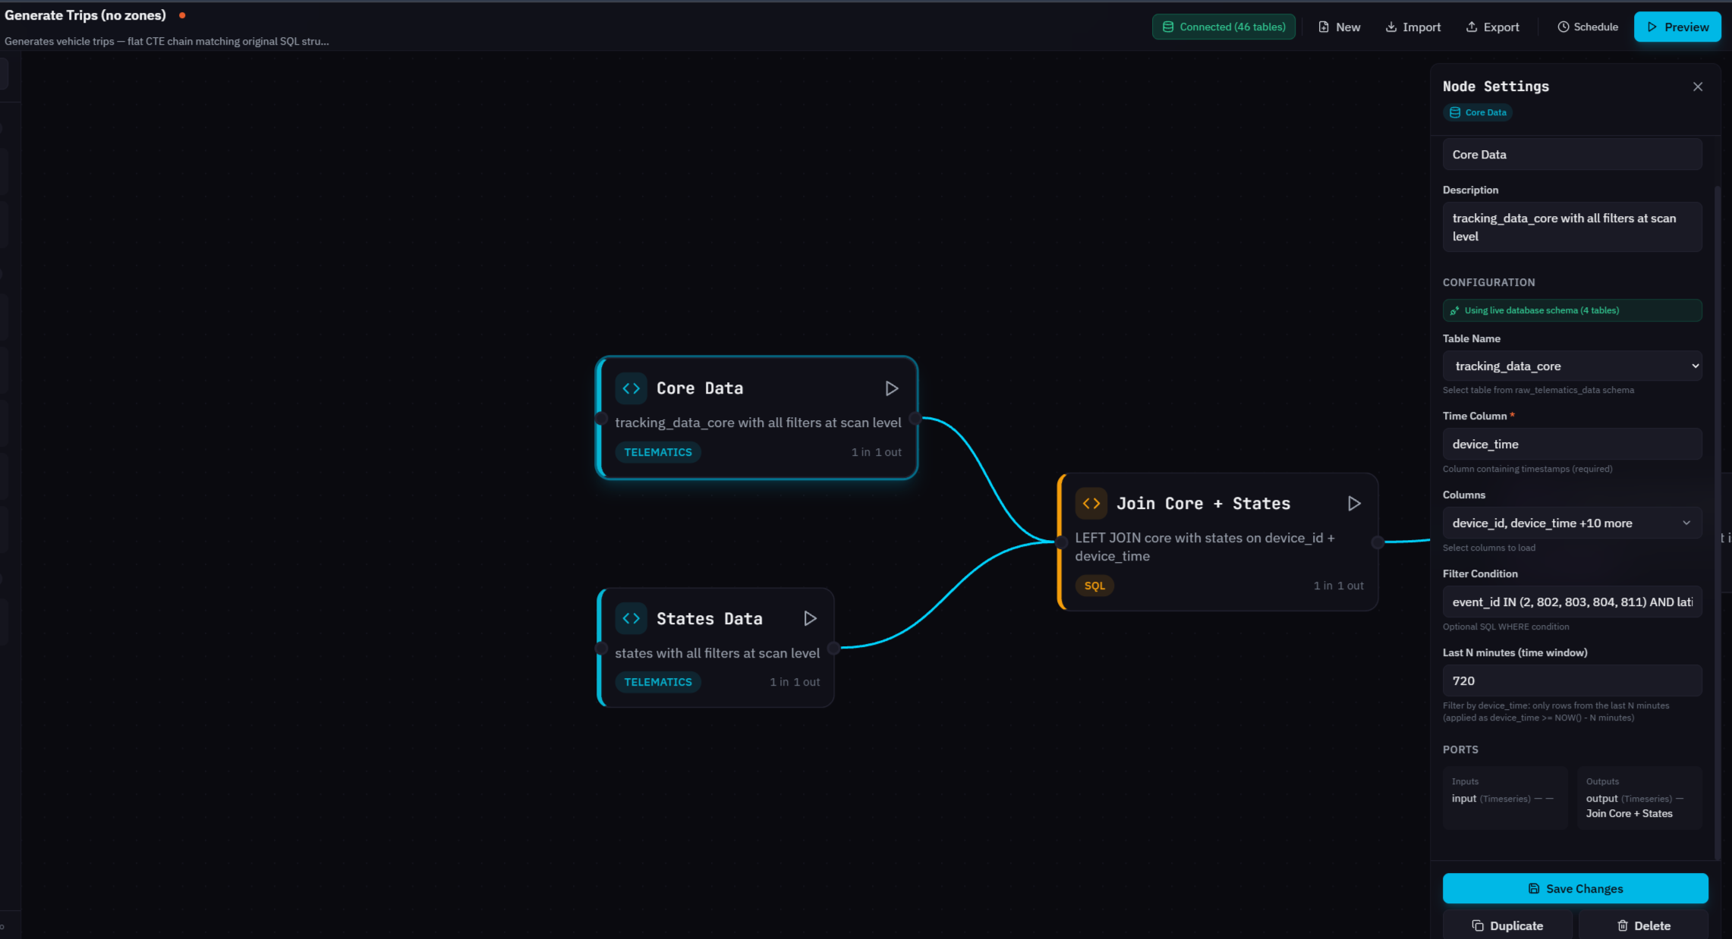Click the Last N minutes field
The height and width of the screenshot is (939, 1732).
(x=1572, y=680)
